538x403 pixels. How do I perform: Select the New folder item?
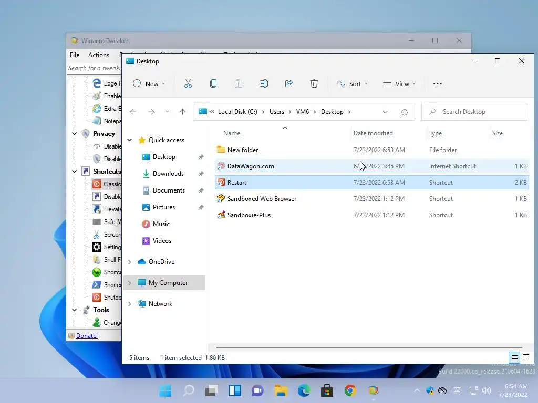[x=372, y=150]
